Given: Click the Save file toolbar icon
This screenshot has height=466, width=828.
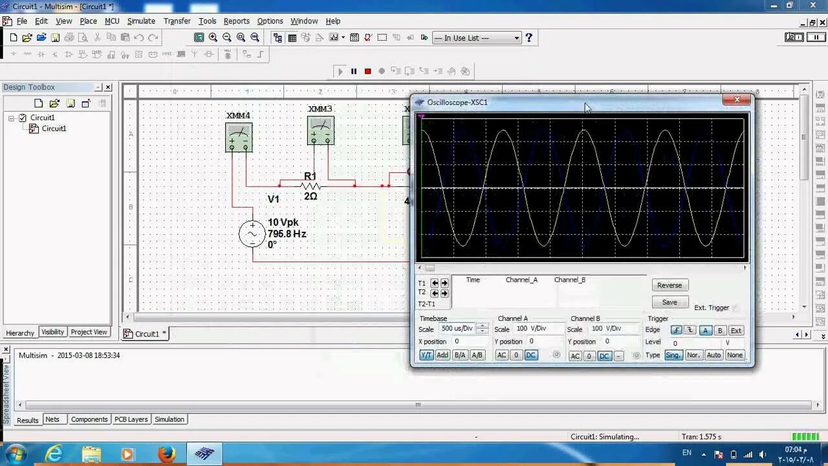Looking at the screenshot, I should pyautogui.click(x=55, y=38).
